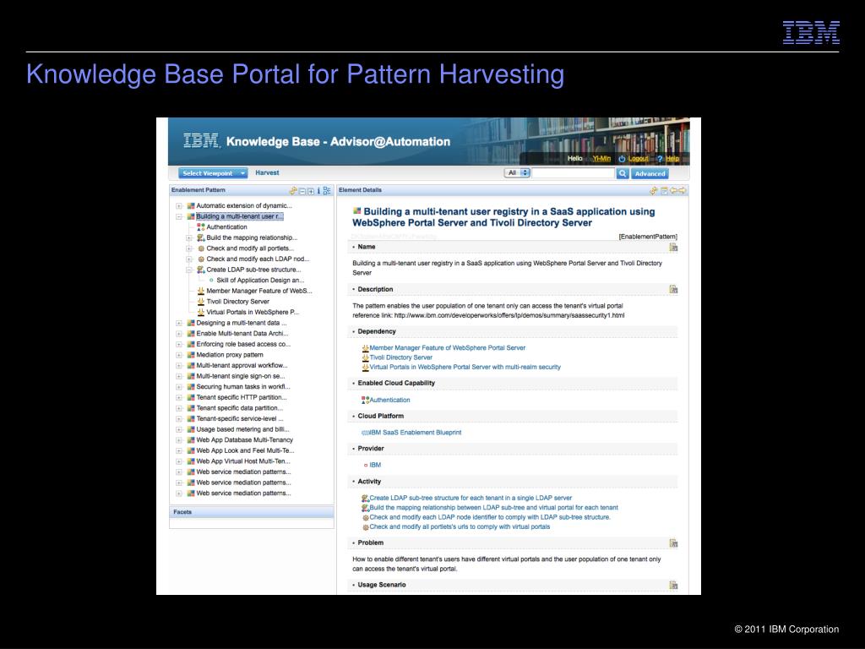
Task: Click the Logout power icon
Action: (x=622, y=159)
